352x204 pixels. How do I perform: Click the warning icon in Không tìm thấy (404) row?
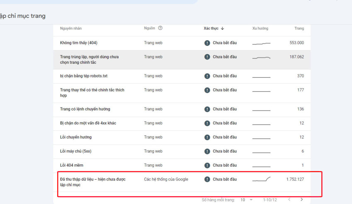207,43
